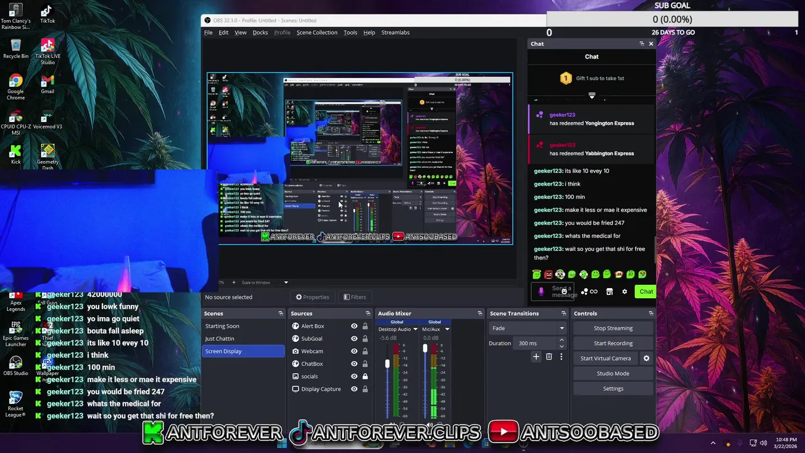Open virtual camera settings gear icon

coord(646,358)
